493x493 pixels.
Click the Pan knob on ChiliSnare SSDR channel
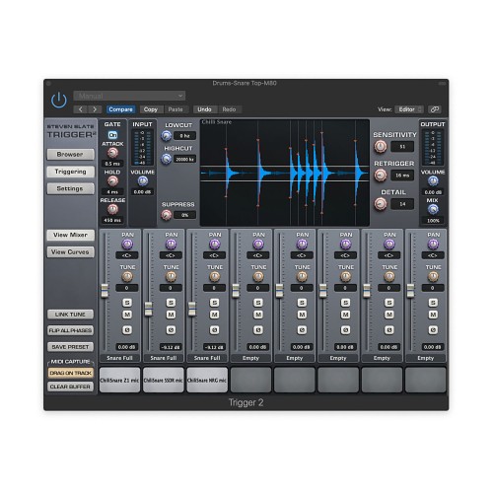(x=171, y=245)
